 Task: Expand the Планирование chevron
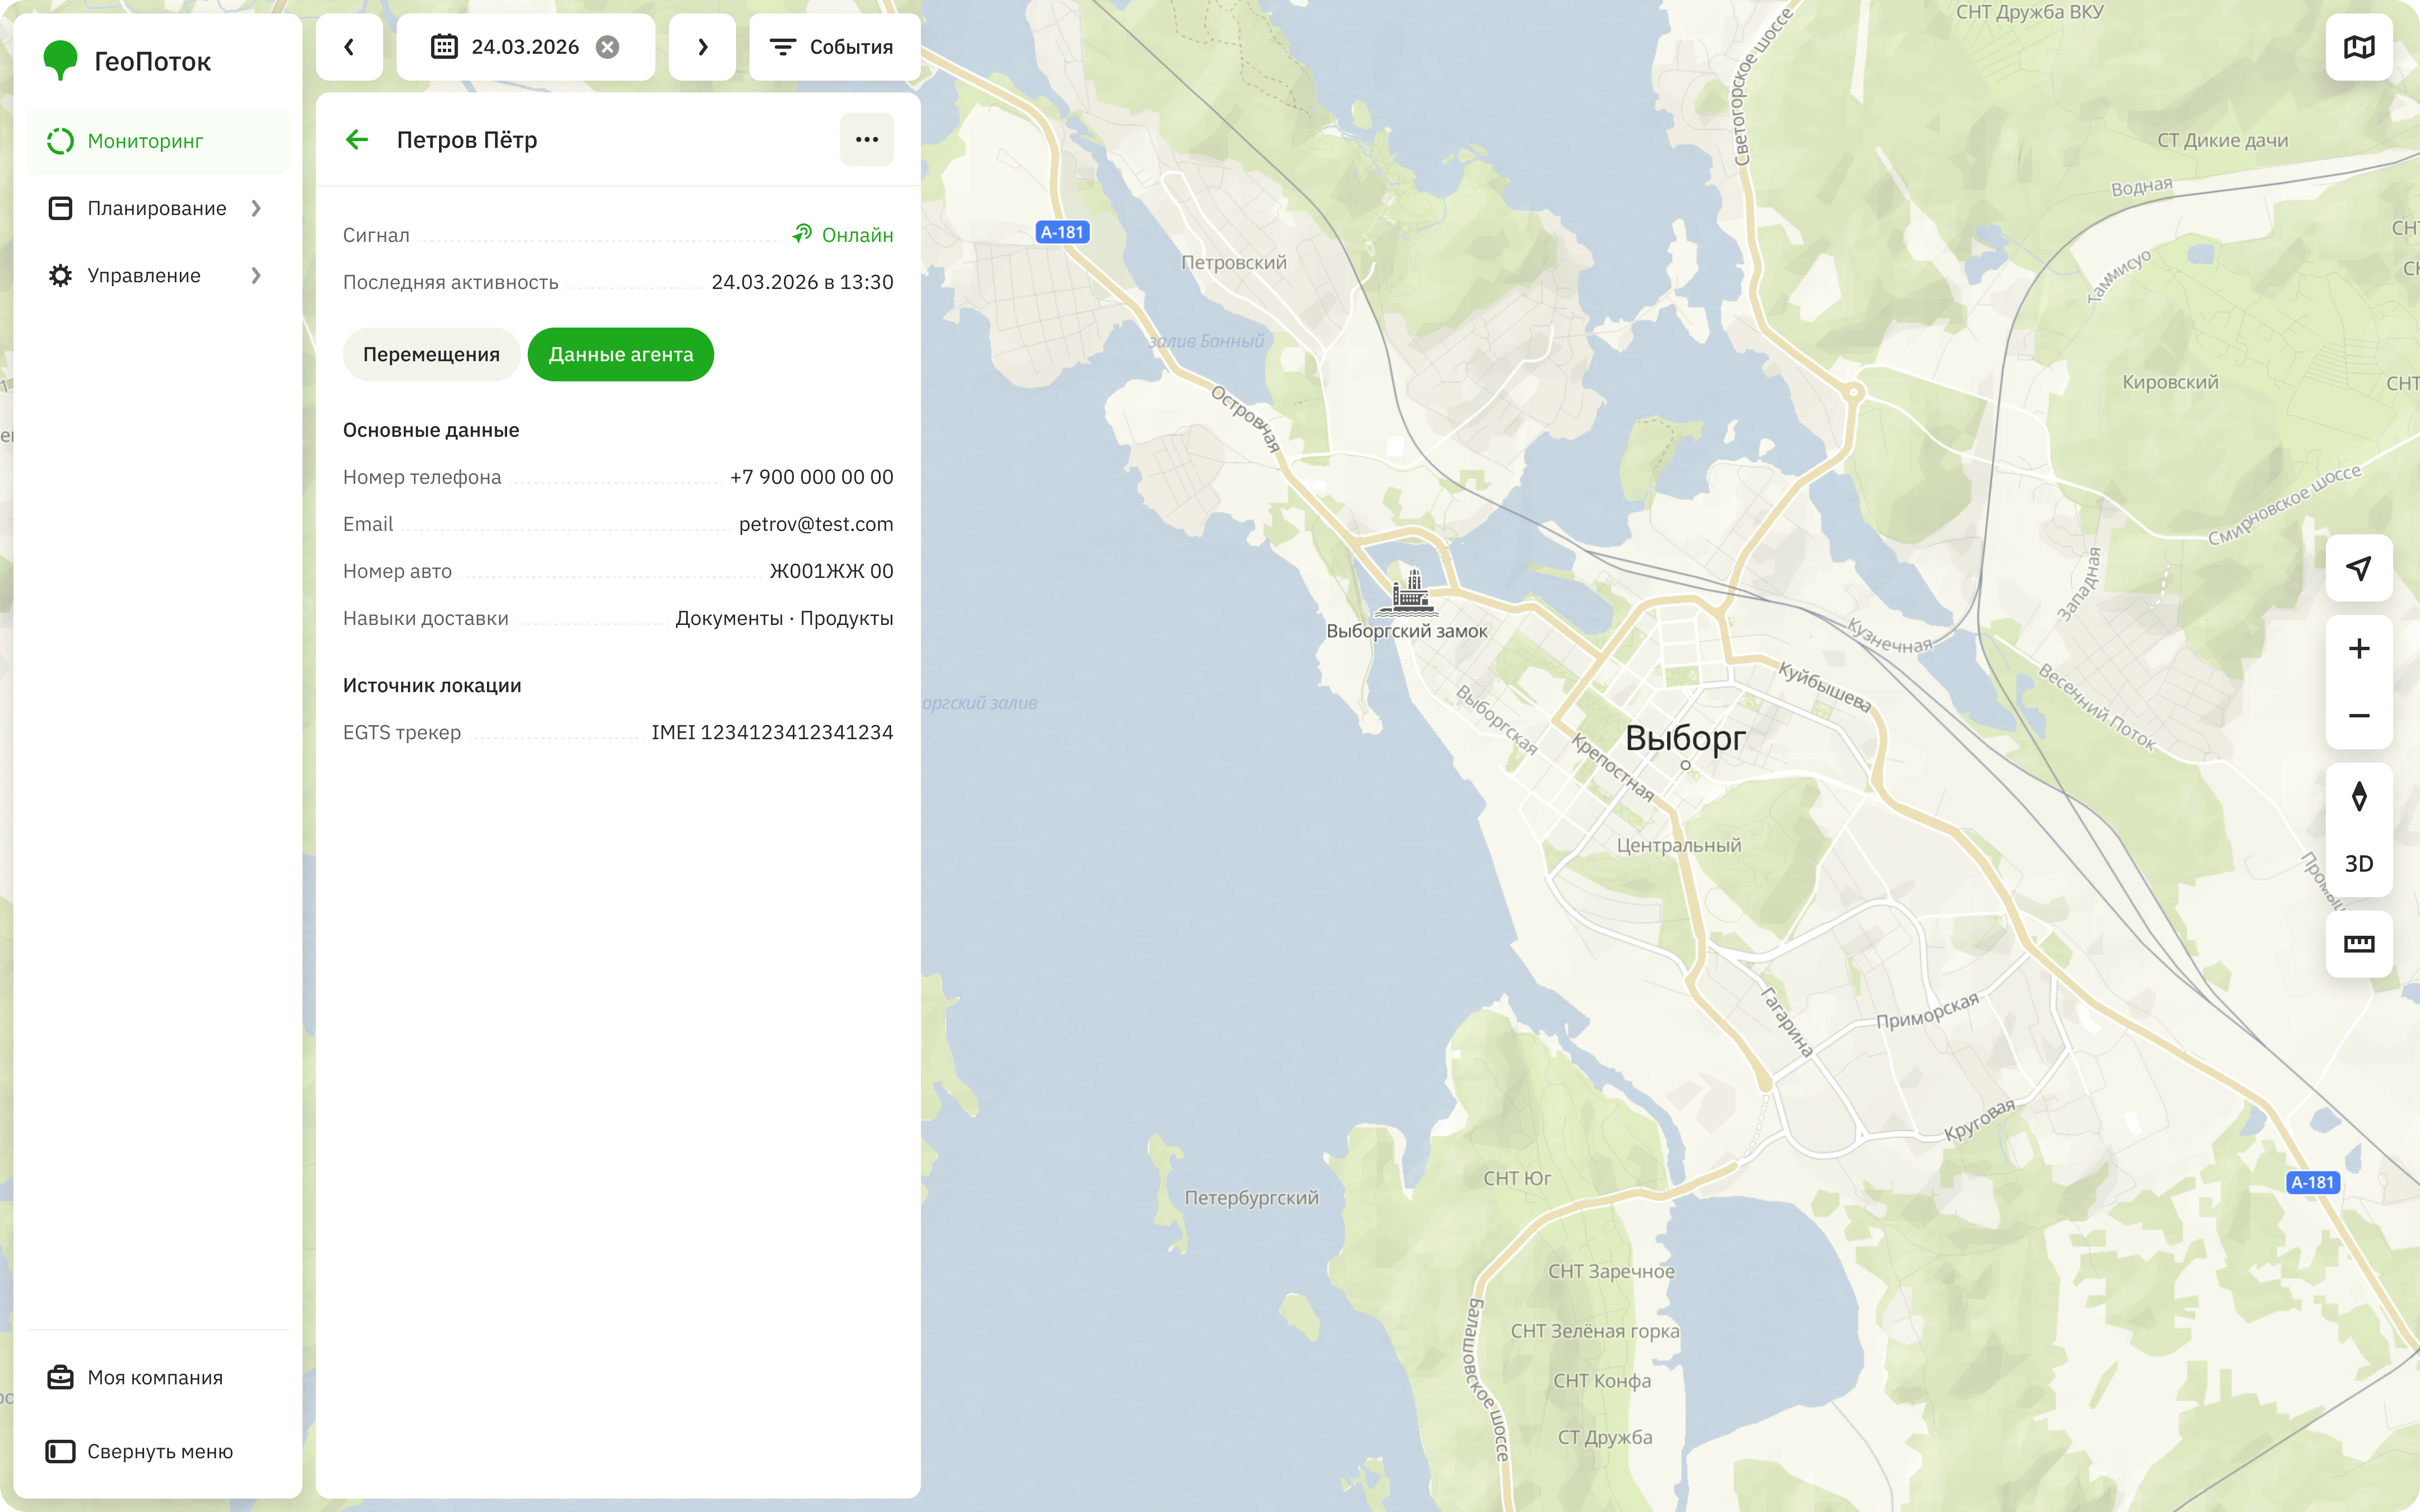[256, 208]
